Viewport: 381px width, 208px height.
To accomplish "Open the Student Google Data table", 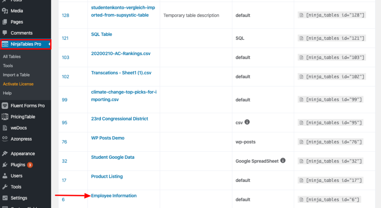I will click(113, 157).
